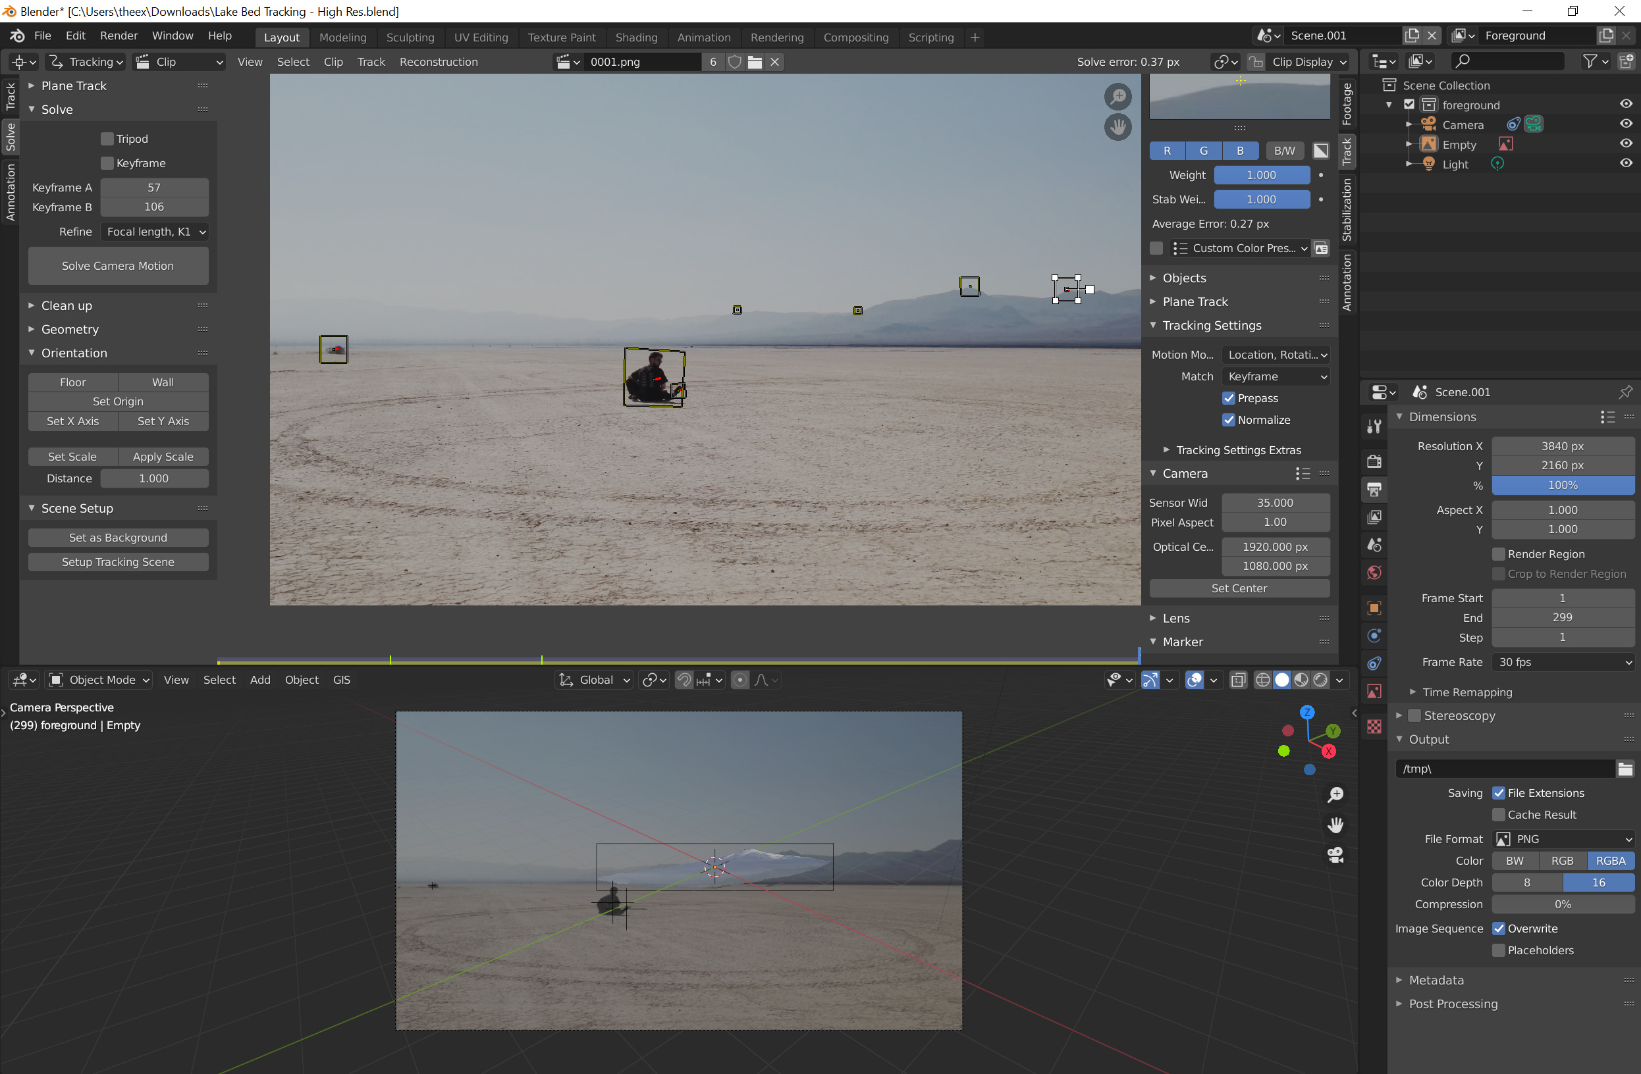
Task: Hide the Light object in outliner
Action: click(1625, 164)
